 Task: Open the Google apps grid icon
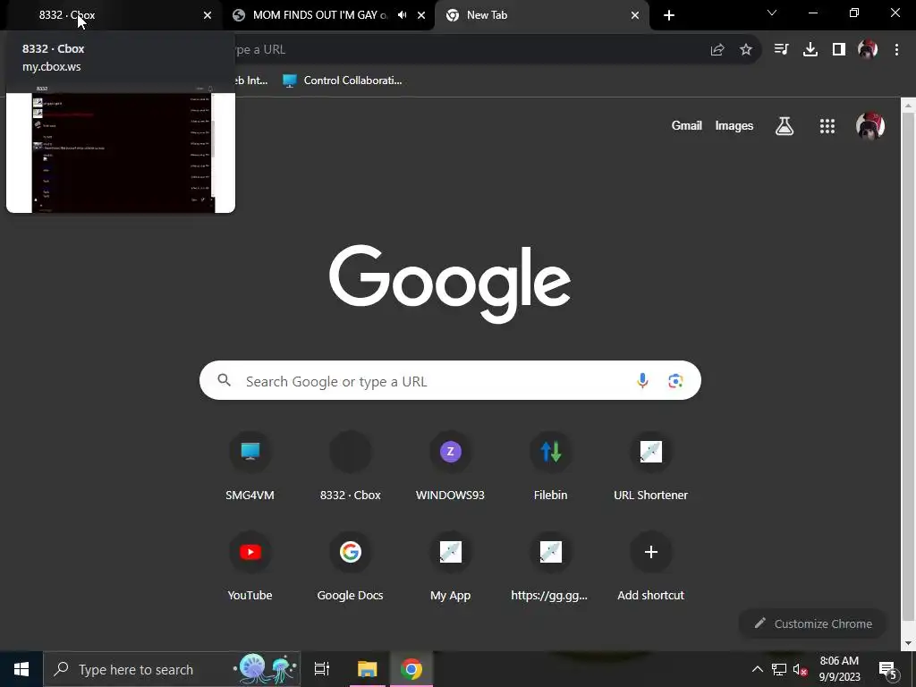point(827,125)
